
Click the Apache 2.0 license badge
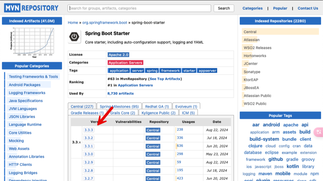coord(119,55)
